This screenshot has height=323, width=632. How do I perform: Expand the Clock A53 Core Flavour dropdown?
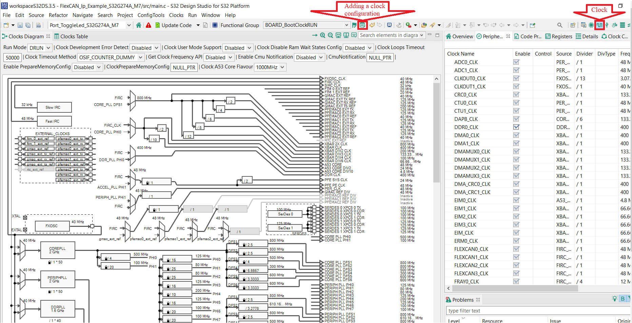(270, 67)
